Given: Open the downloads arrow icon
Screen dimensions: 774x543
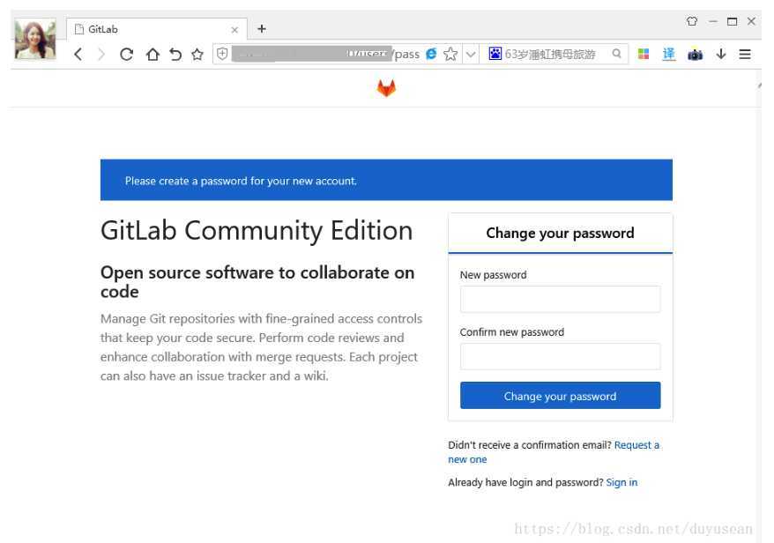Looking at the screenshot, I should point(721,54).
